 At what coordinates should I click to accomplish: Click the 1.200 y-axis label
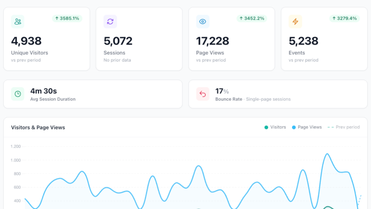pyautogui.click(x=15, y=146)
